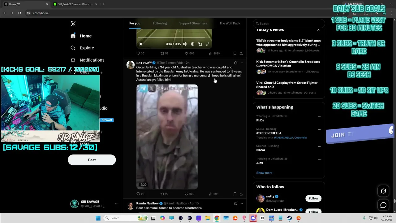Screen dimensions: 396x223
Task: Unmute the top video's speaker icon
Action: pyautogui.click(x=185, y=44)
